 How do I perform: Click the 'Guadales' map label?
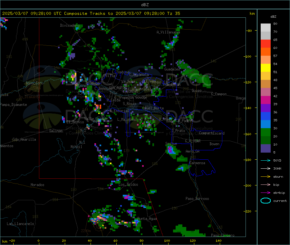(172, 69)
